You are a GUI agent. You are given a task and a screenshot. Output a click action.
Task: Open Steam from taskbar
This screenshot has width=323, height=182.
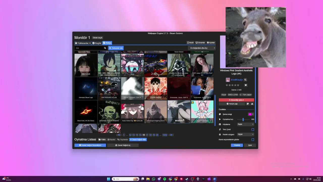[x=187, y=179]
